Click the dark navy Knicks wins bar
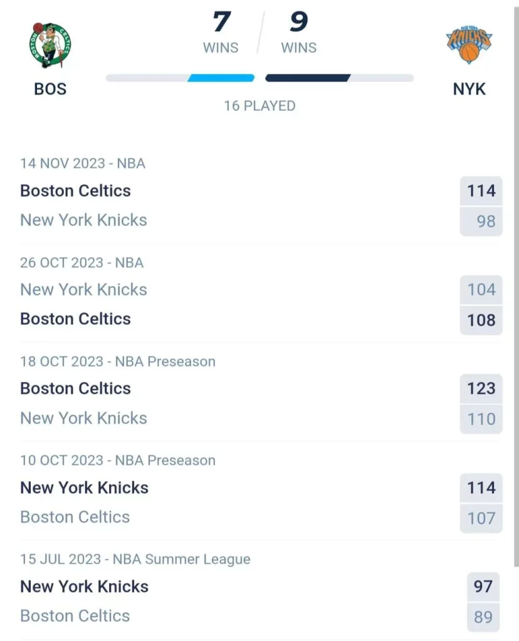 307,78
